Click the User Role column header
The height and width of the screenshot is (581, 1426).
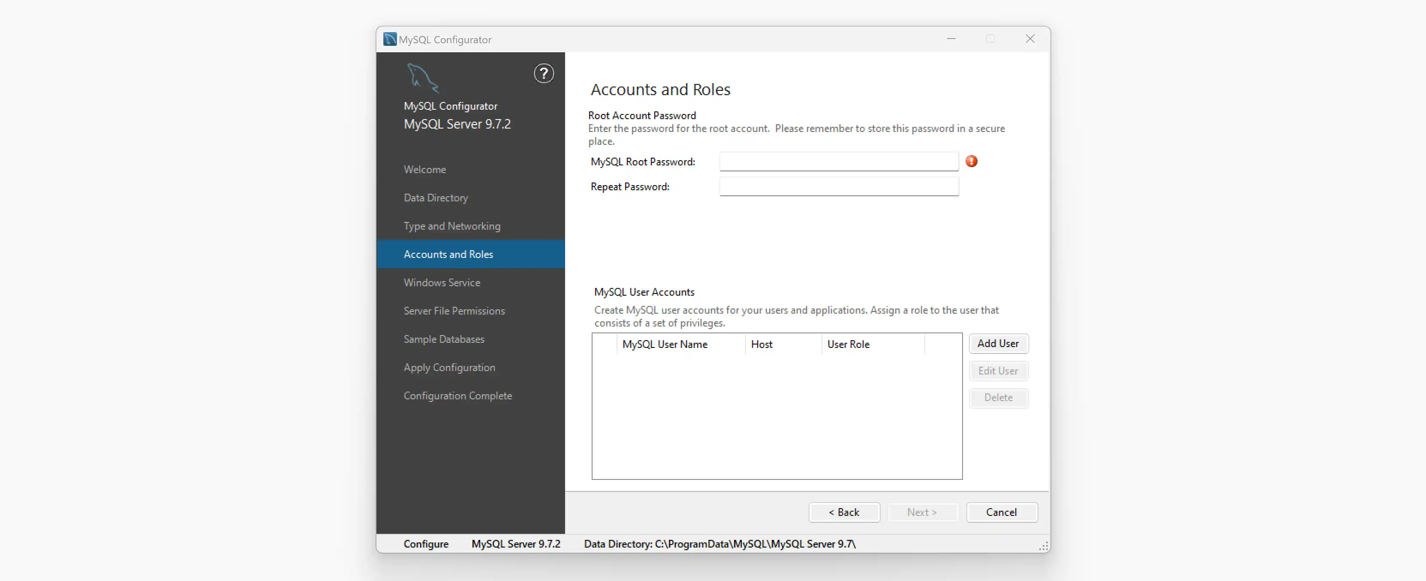(x=873, y=344)
